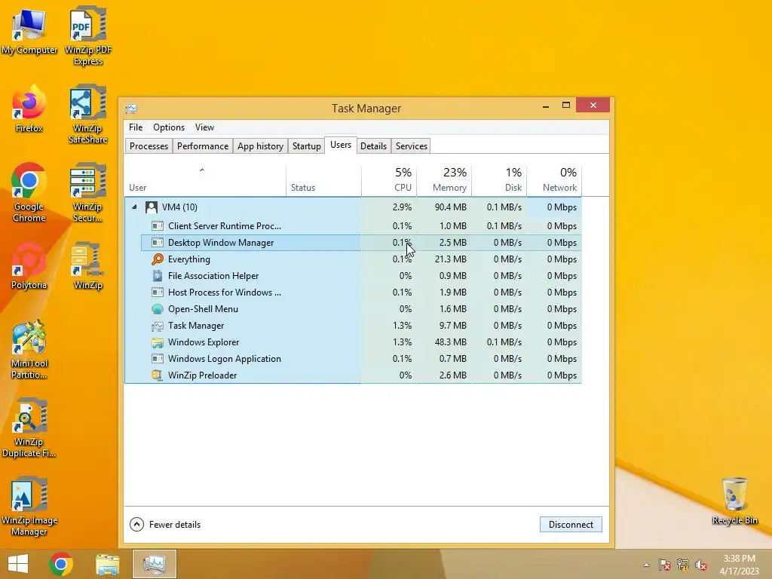Select the Everything process row name
The image size is (772, 579).
coord(189,259)
